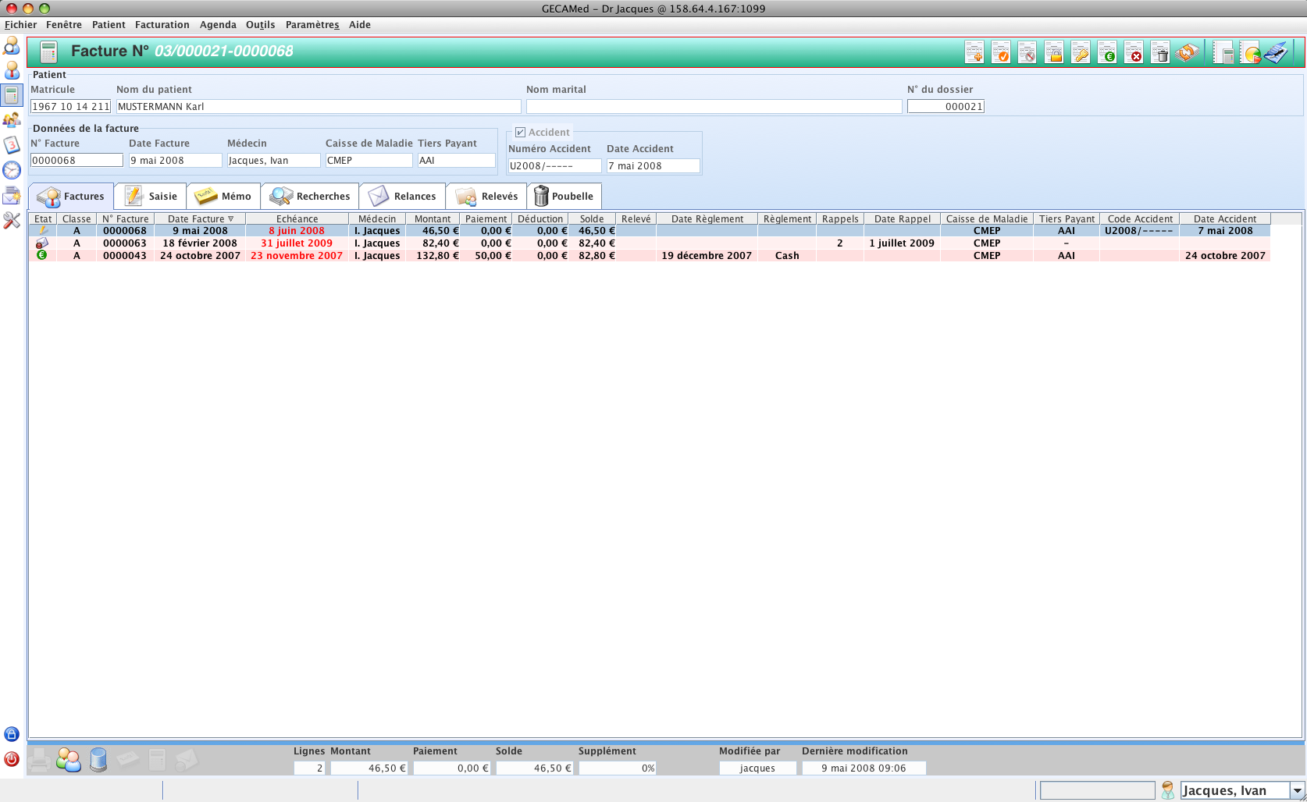
Task: Select invoice row 0000043
Action: [x=125, y=256]
